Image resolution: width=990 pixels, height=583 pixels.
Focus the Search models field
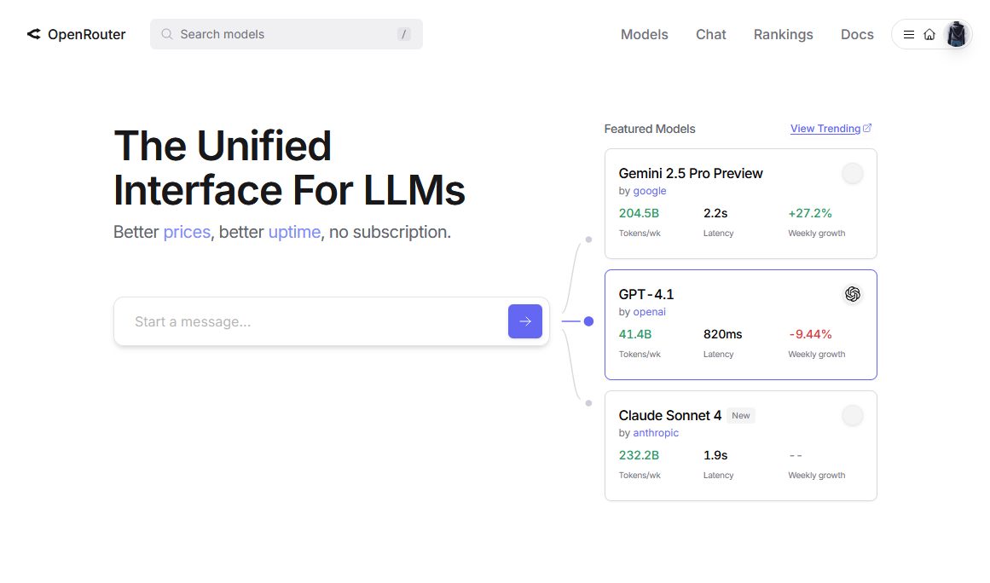(x=286, y=34)
